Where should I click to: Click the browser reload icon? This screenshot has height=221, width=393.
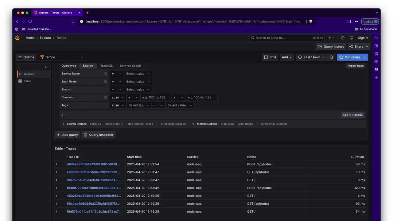point(30,21)
